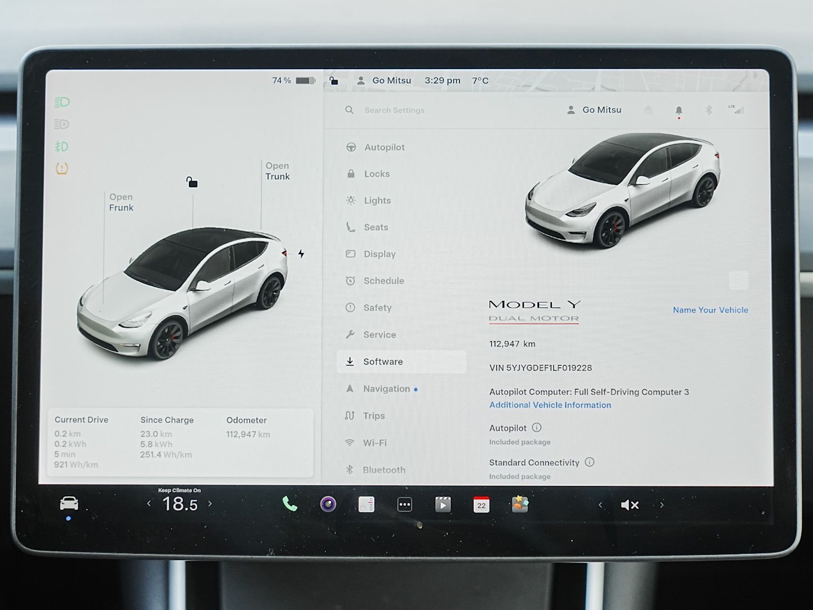Image resolution: width=813 pixels, height=610 pixels.
Task: Select the Autopilot settings menu
Action: [384, 147]
